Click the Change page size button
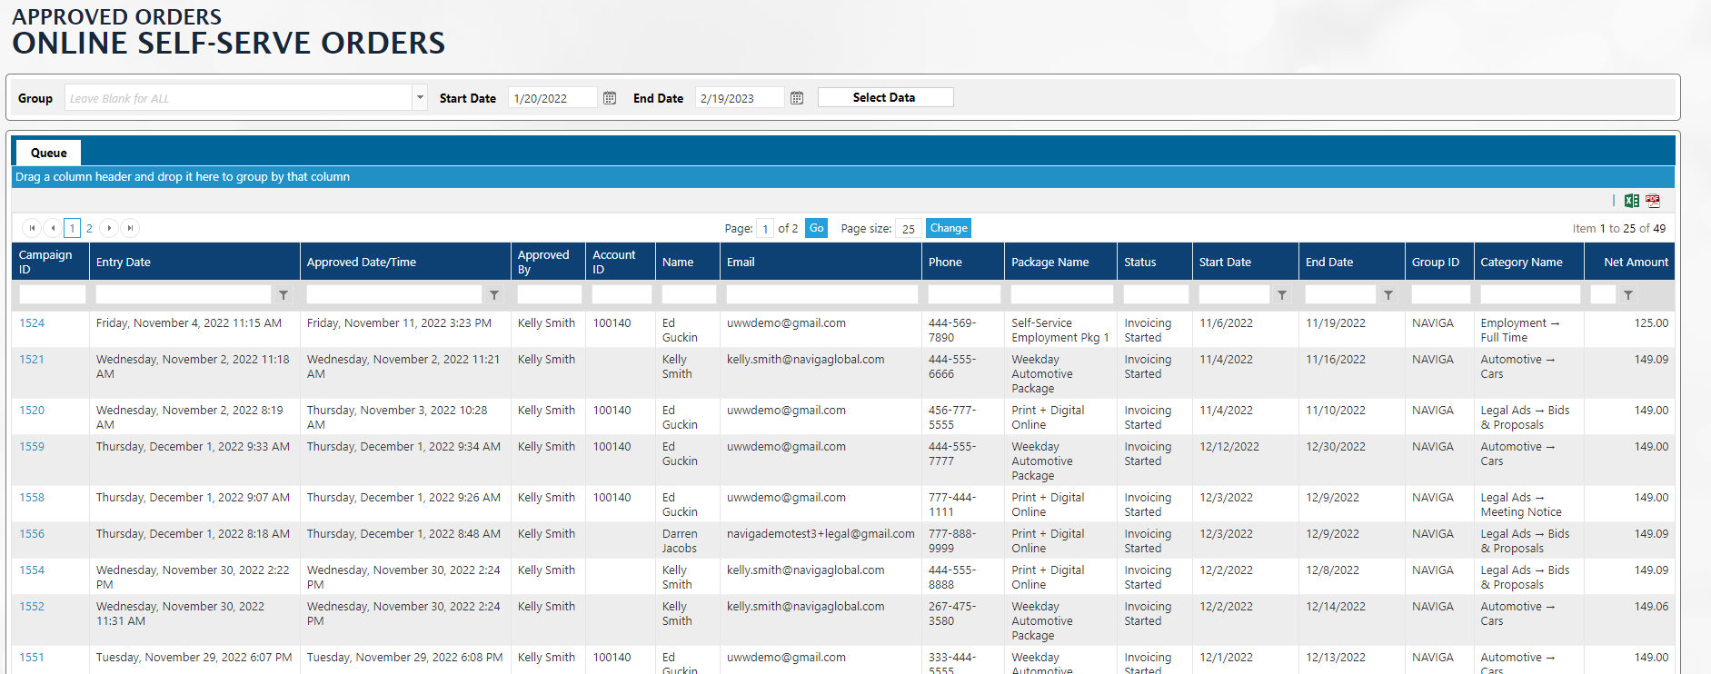Image resolution: width=1711 pixels, height=674 pixels. [949, 228]
